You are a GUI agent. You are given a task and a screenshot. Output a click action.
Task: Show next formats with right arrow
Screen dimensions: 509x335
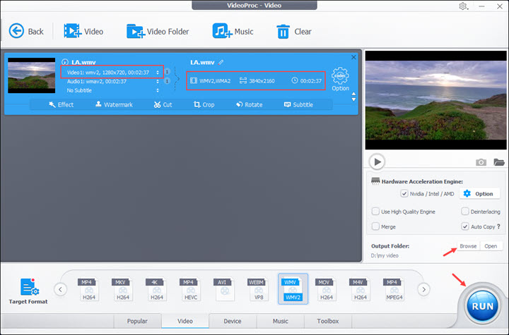pos(423,289)
